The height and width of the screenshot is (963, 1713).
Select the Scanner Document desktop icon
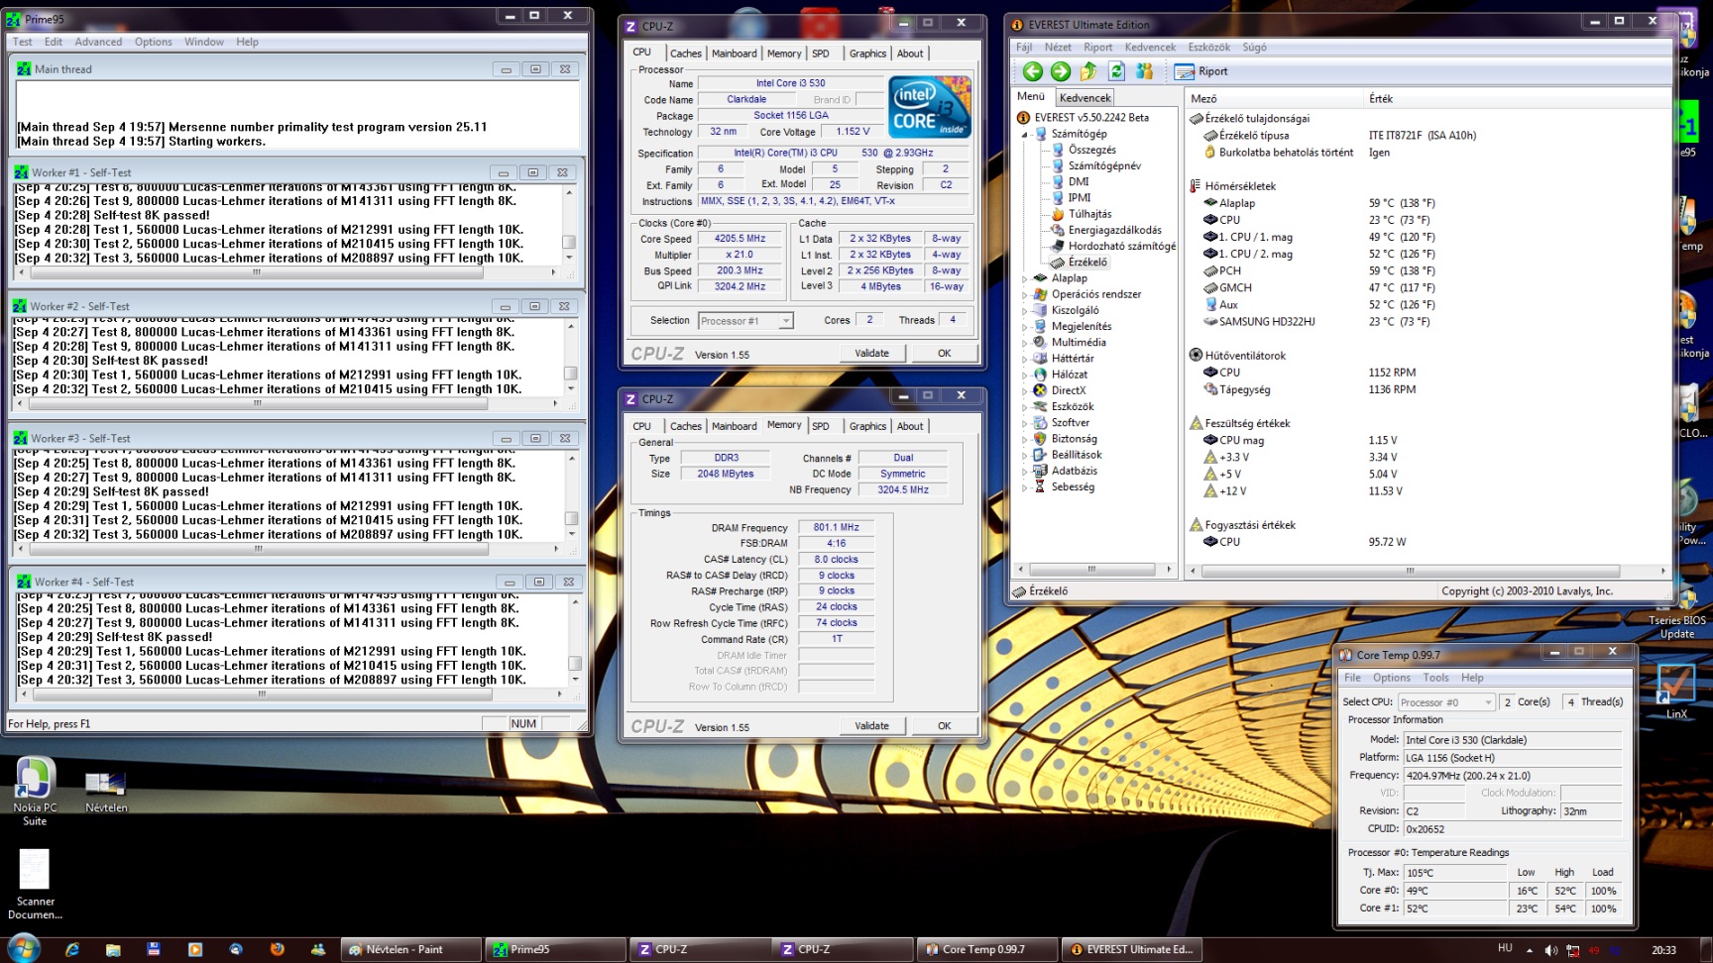pyautogui.click(x=35, y=885)
